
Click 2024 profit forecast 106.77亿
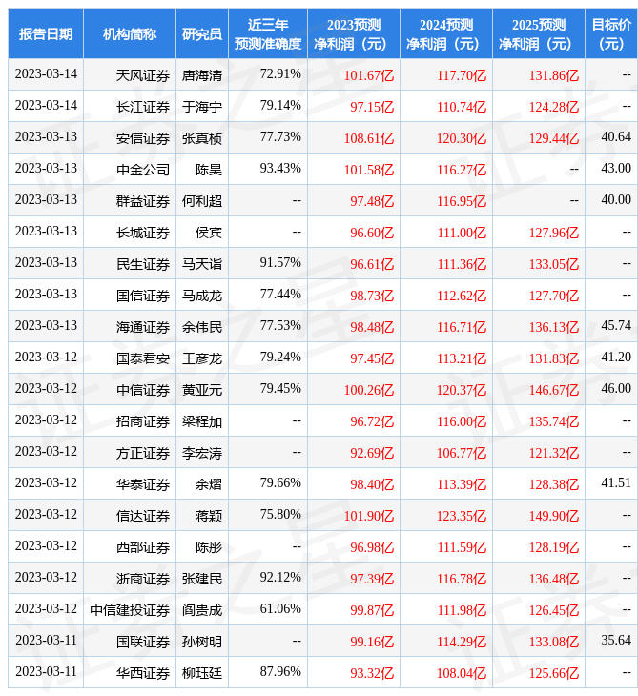[462, 453]
